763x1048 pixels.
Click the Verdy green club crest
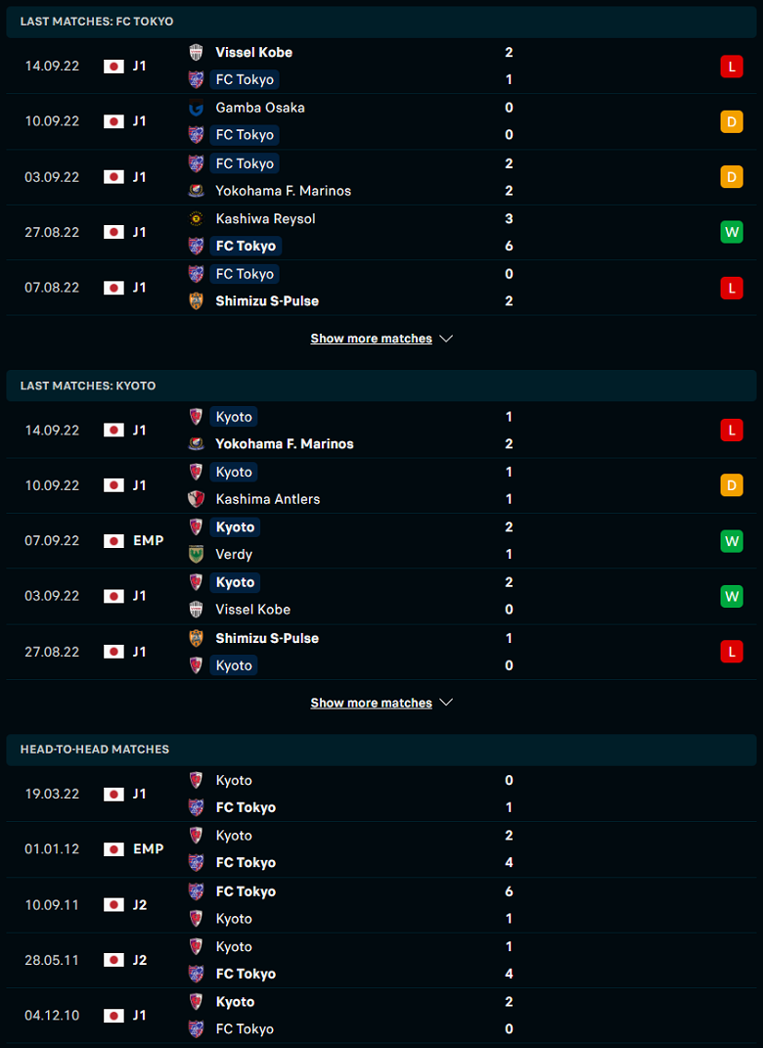click(x=196, y=554)
